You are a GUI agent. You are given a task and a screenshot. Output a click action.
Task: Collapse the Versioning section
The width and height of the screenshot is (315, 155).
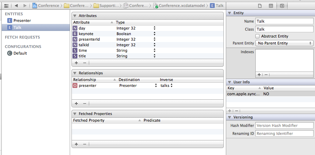[x=229, y=117]
